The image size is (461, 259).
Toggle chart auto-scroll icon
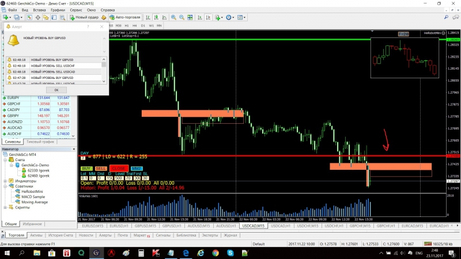coord(200,17)
